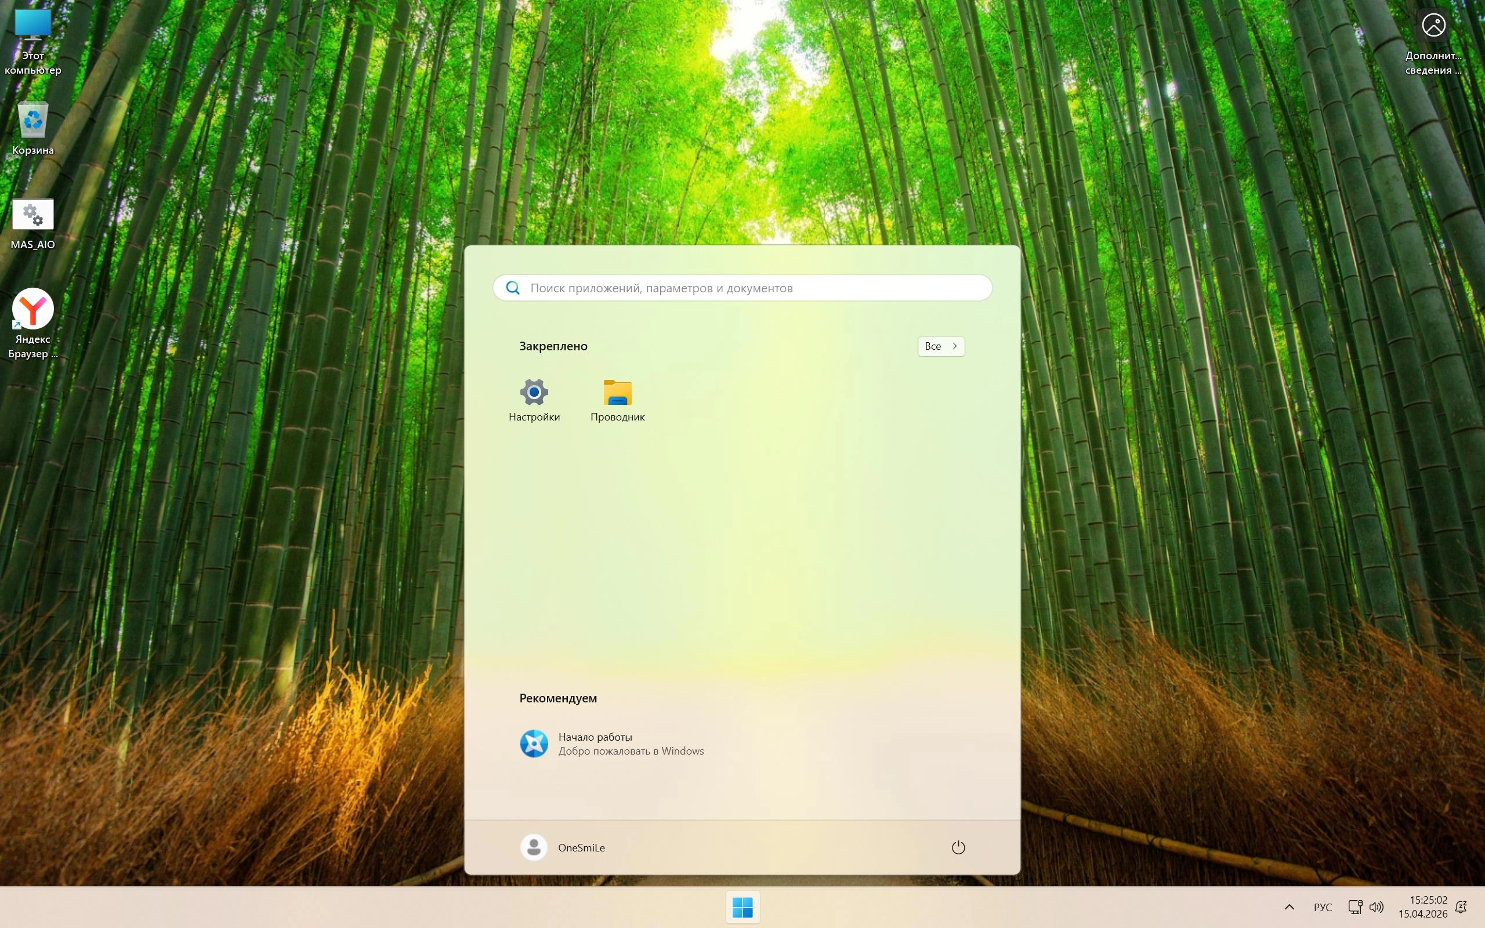This screenshot has height=928, width=1485.
Task: Click the Windows Start button on the taskbar
Action: (742, 907)
